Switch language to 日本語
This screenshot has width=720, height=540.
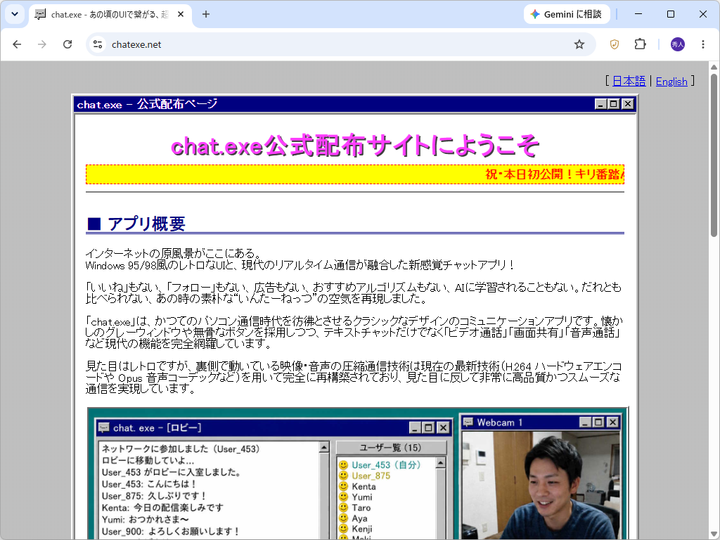pyautogui.click(x=629, y=82)
